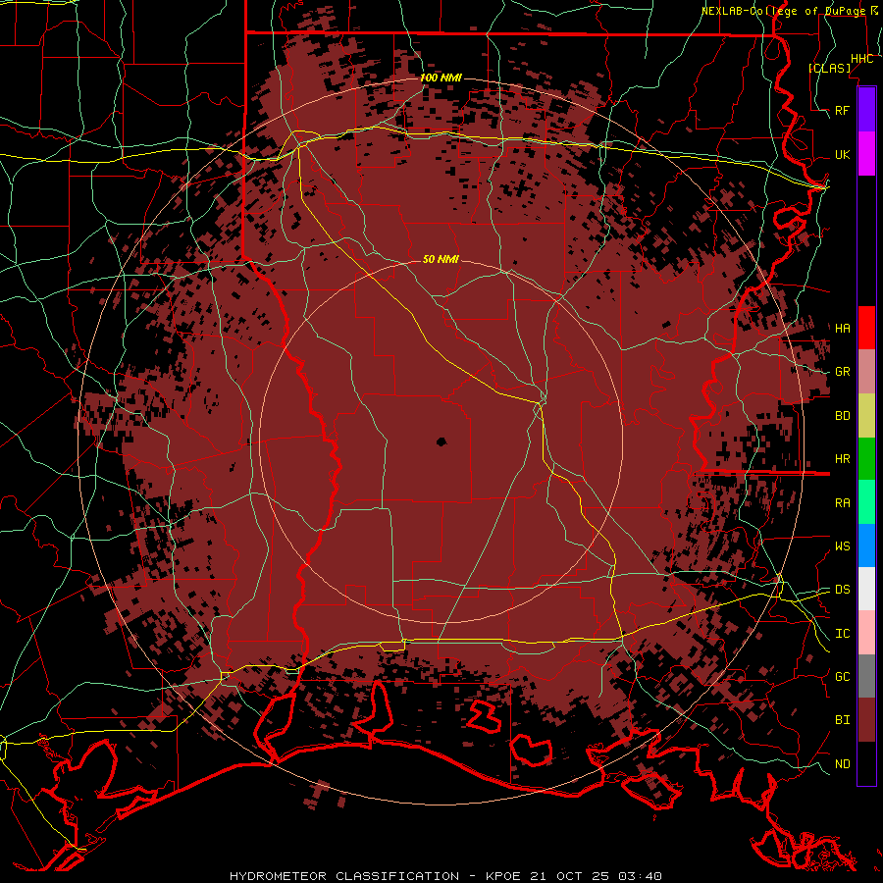This screenshot has height=883, width=883.
Task: Click the HA legend label
Action: (842, 328)
